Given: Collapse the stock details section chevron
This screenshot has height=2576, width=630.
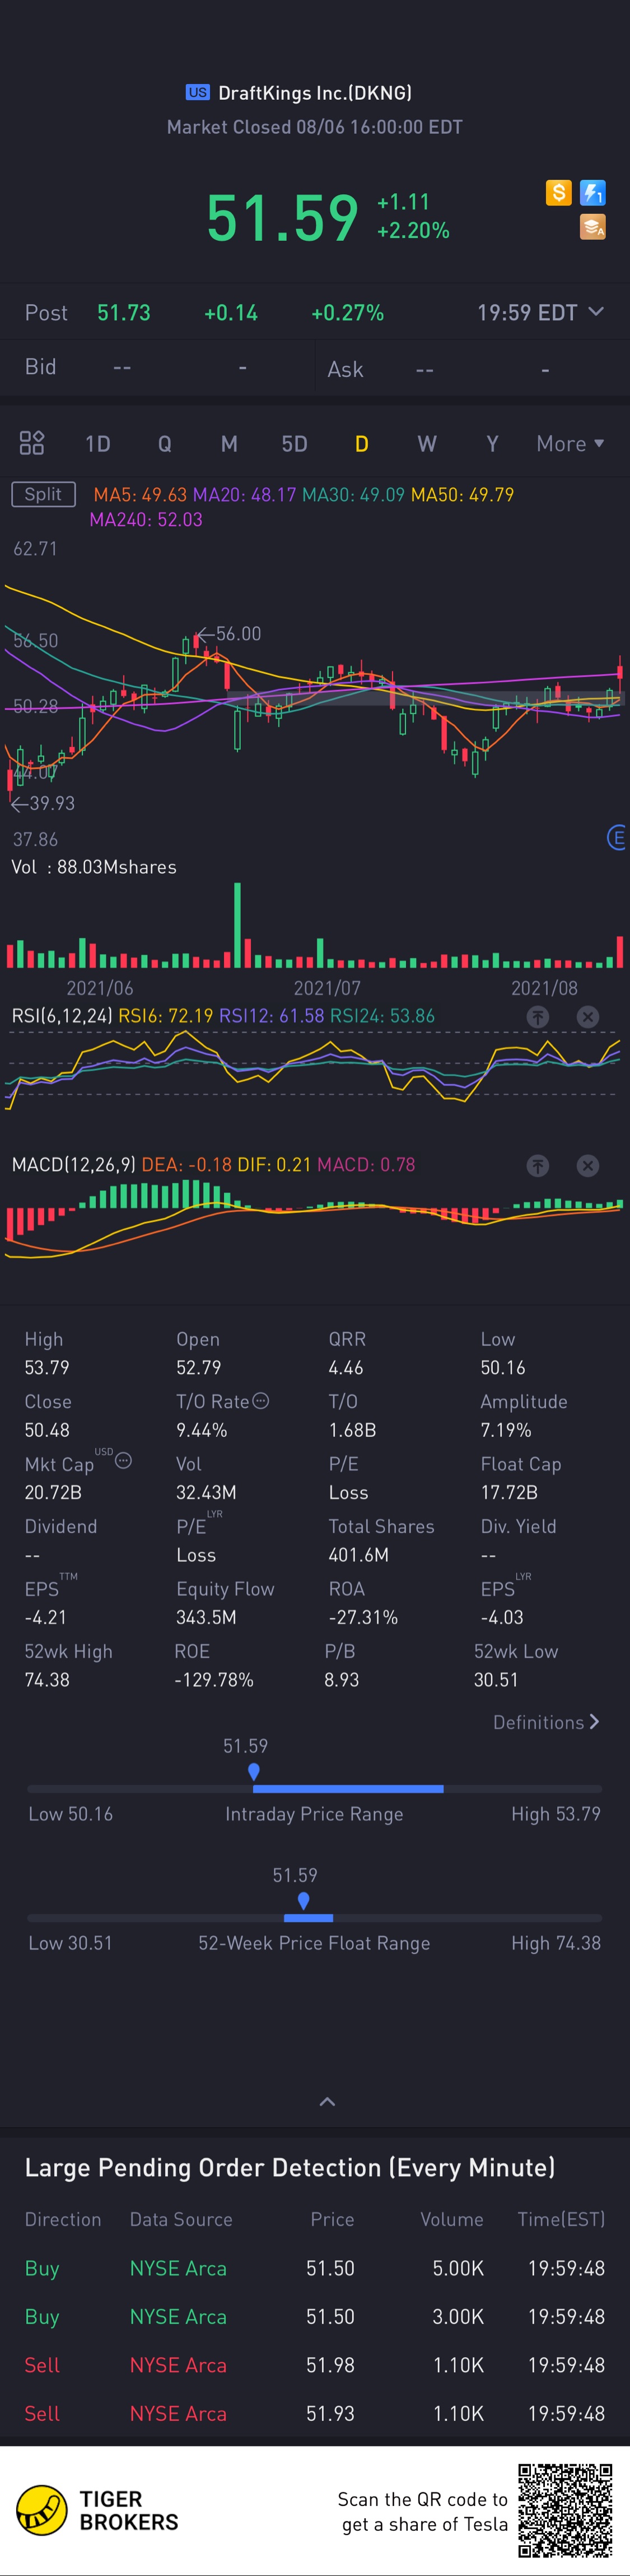Looking at the screenshot, I should (x=327, y=2102).
